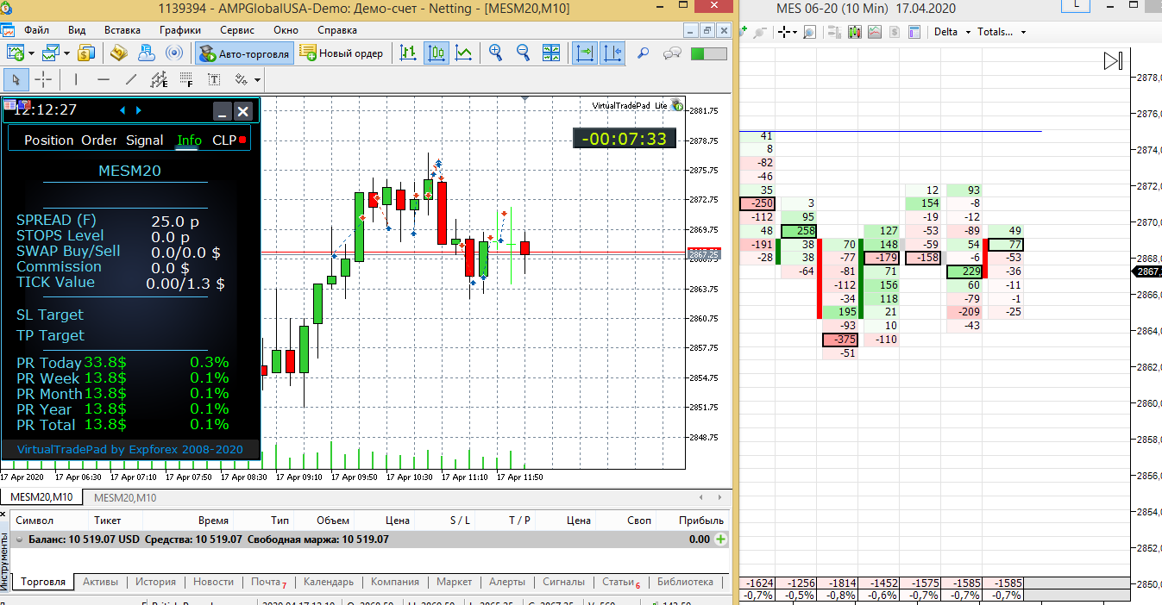Select the candlestick chart type icon
The height and width of the screenshot is (605, 1162).
tap(437, 53)
